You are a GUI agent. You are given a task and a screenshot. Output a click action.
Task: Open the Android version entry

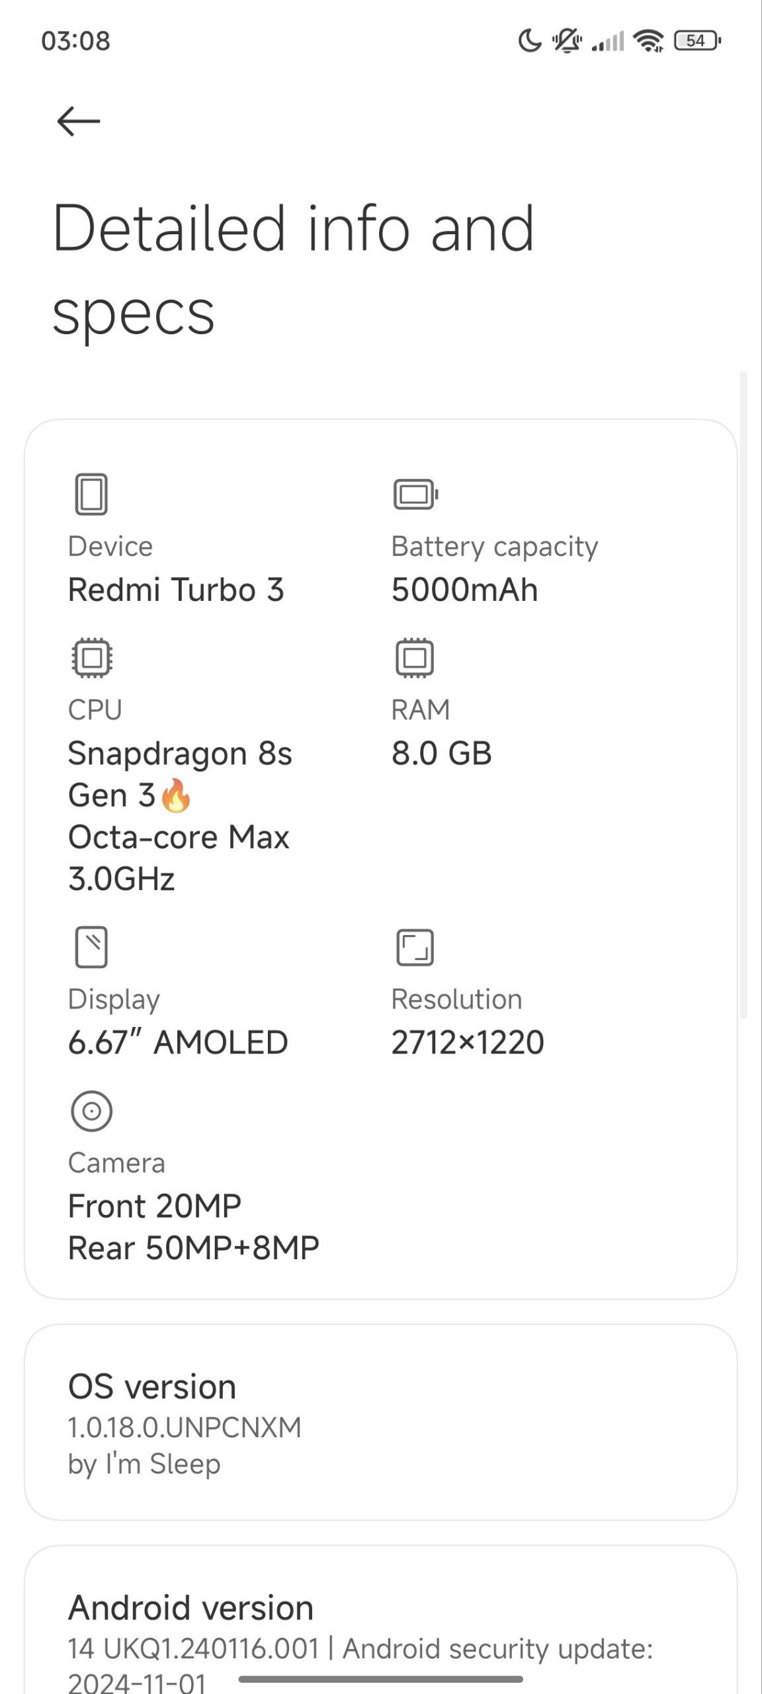[x=381, y=1620]
